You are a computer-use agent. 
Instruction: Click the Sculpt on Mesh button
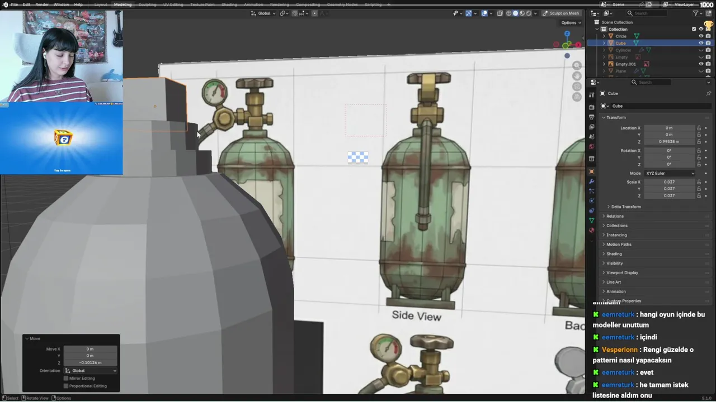(560, 13)
